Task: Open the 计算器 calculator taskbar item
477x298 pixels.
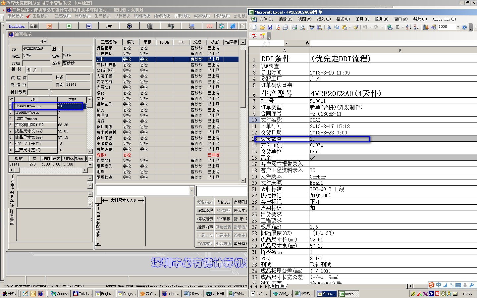Action: [215, 294]
